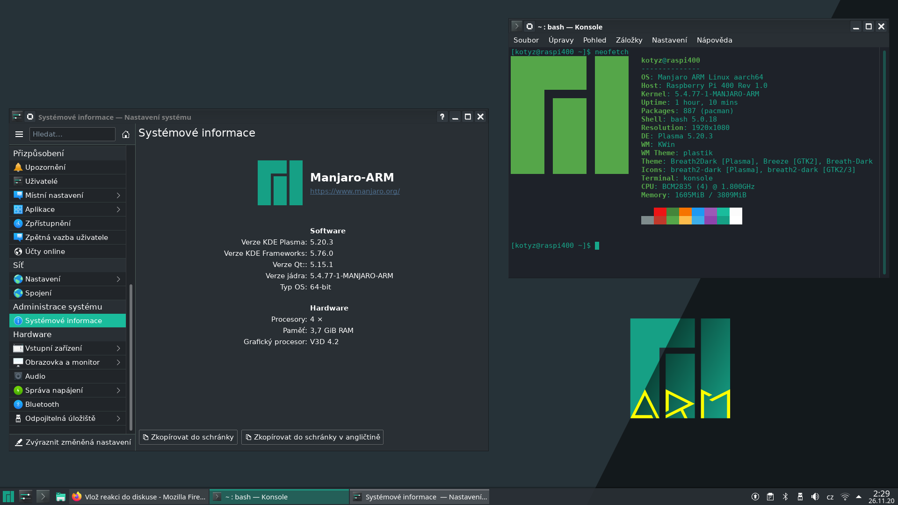Open manjaro.org link

tap(355, 191)
